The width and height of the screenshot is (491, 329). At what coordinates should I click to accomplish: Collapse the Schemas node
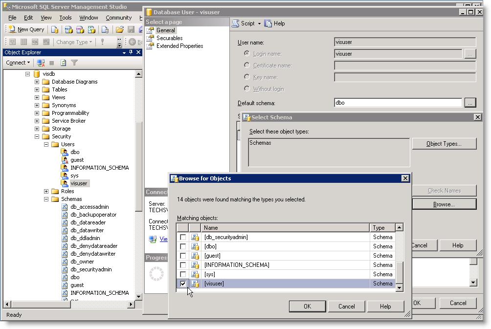46,199
